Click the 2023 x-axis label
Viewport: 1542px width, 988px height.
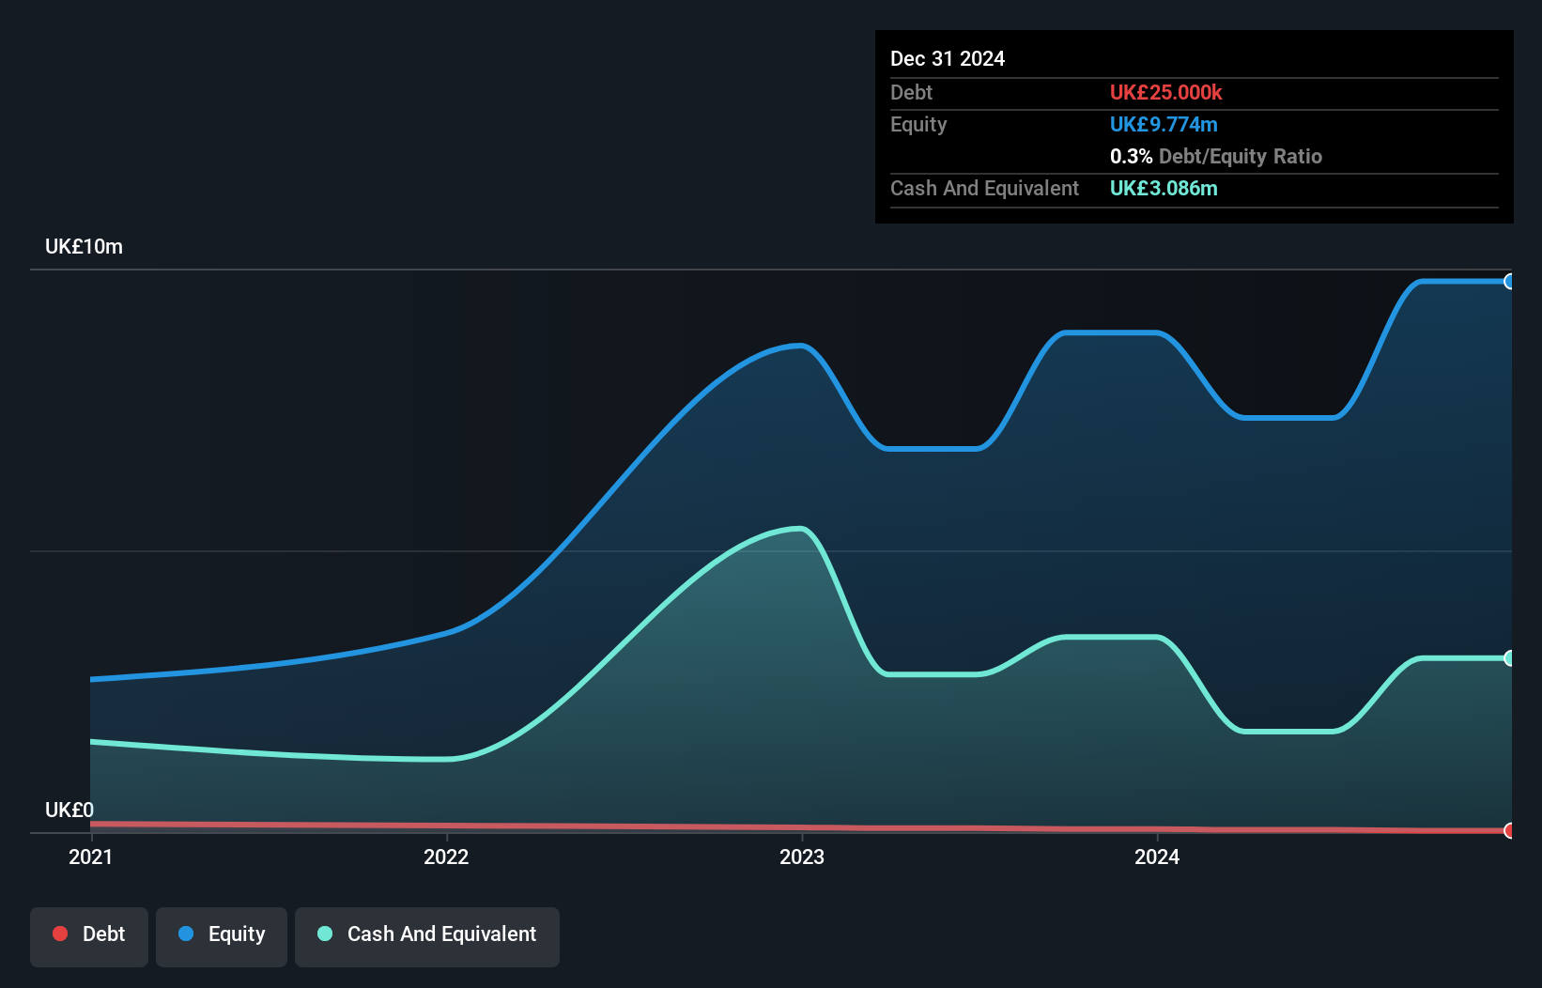click(x=802, y=857)
